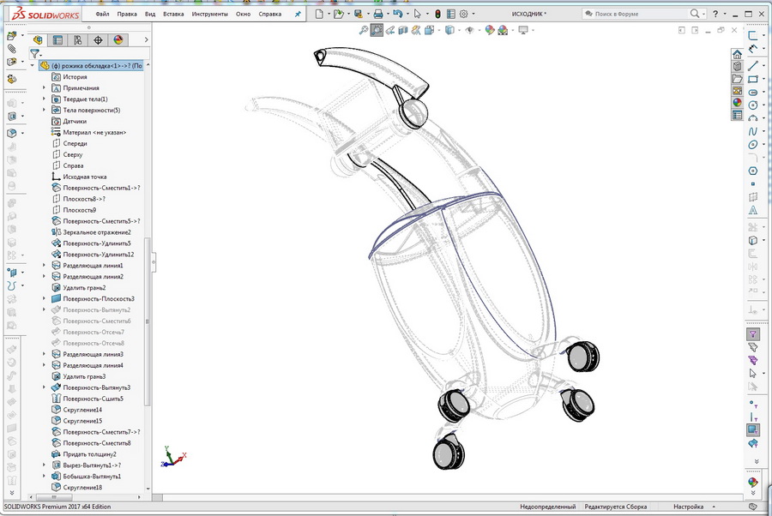
Task: Expand the Тела поверхности(5) node
Action: pyautogui.click(x=43, y=110)
